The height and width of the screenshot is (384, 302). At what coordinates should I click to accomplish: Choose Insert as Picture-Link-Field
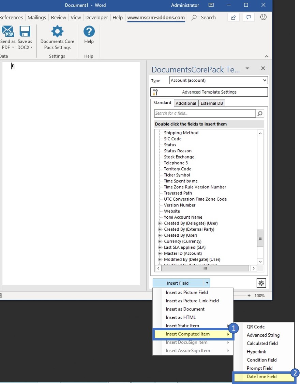coord(192,301)
